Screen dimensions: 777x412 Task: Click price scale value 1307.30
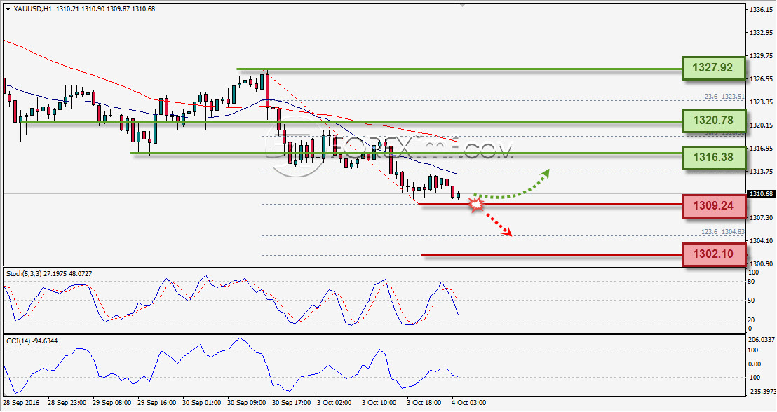[x=761, y=218]
